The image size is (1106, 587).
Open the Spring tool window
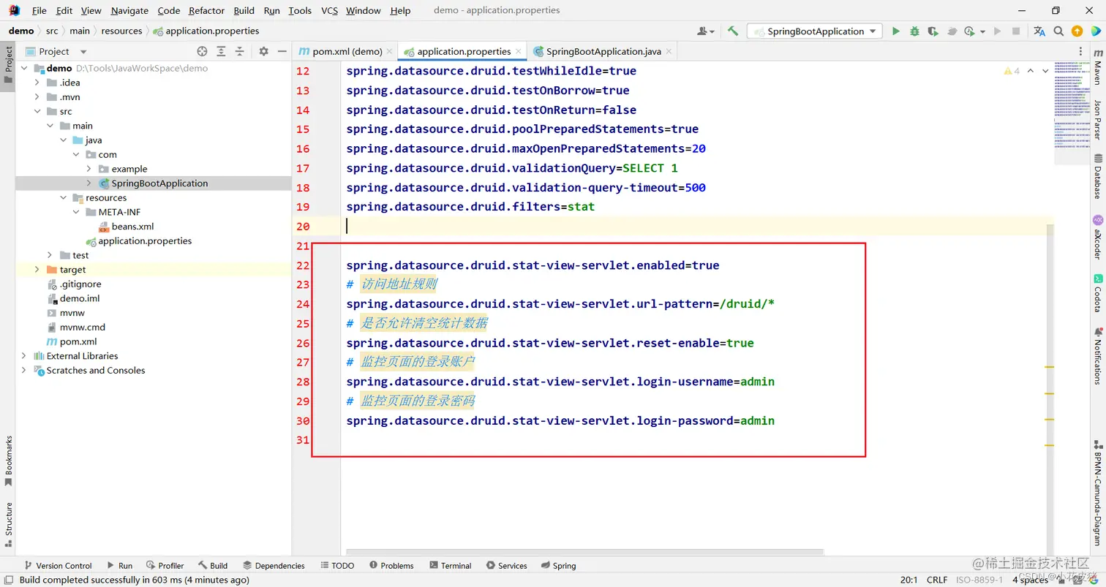point(558,565)
